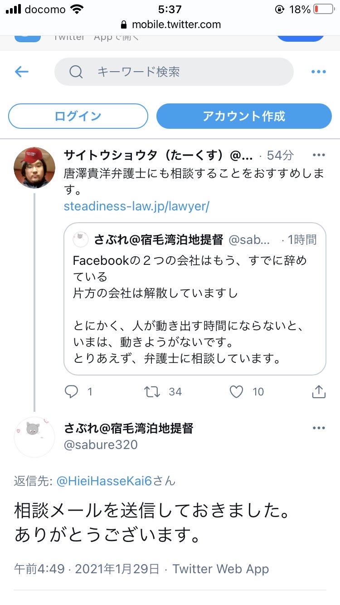Tap the search magnifier icon
Viewport: 340px width, 605px height.
(76, 72)
